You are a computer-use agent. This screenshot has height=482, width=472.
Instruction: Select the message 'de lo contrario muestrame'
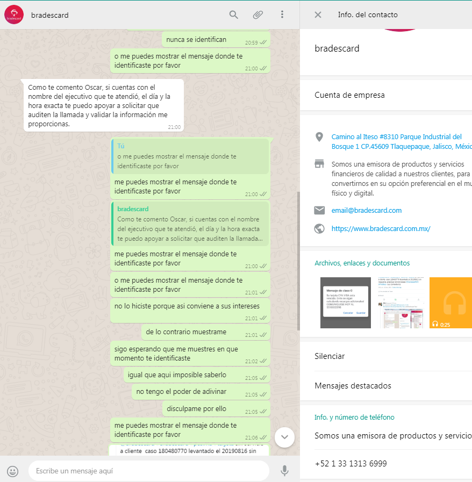coord(206,332)
